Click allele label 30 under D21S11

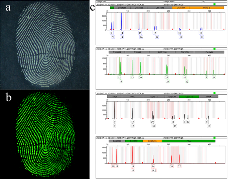coord(153,126)
